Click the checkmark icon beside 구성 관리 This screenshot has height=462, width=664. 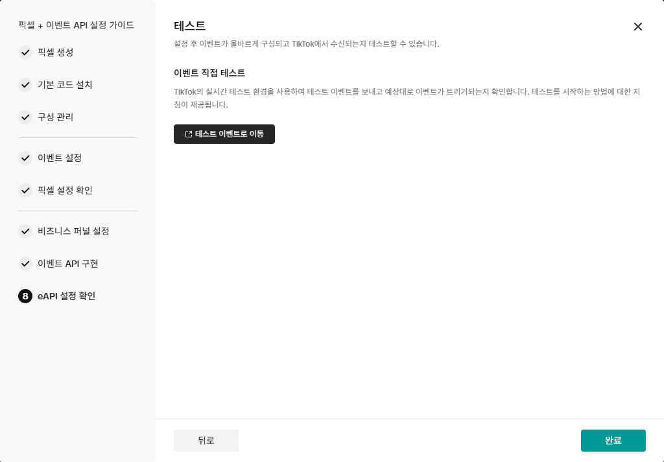tap(25, 117)
